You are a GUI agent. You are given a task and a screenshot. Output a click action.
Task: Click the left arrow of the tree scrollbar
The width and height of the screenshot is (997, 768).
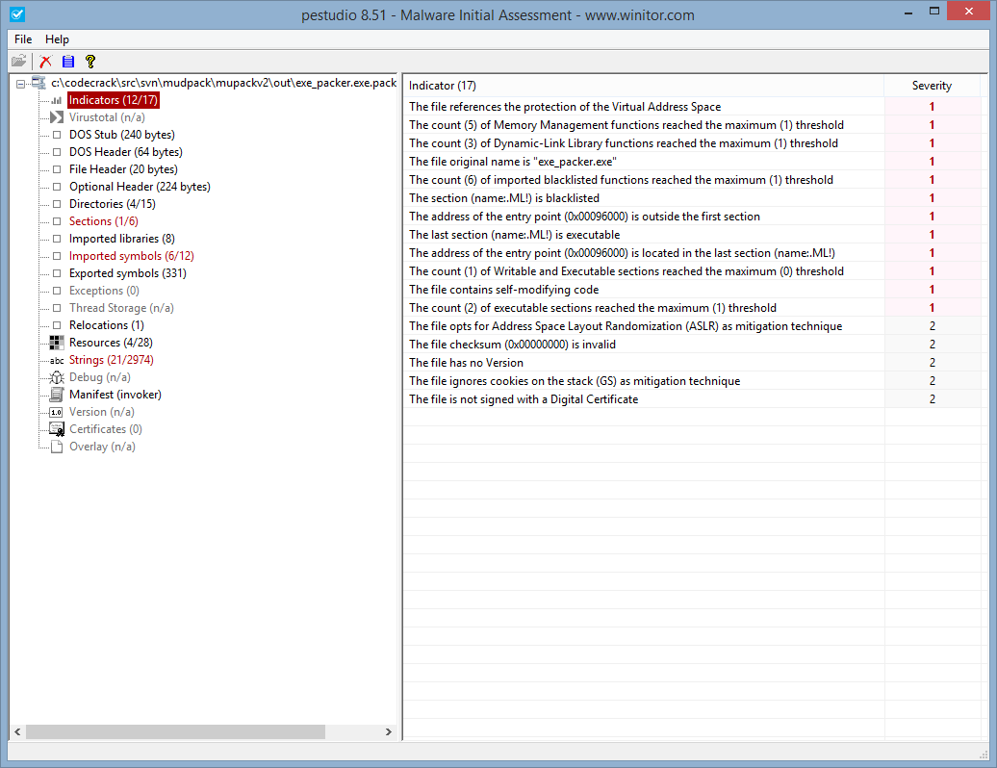tap(17, 731)
